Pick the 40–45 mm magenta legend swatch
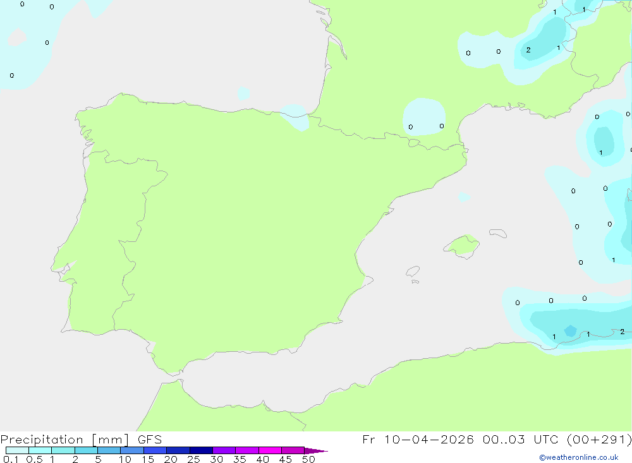Viewport: 632px width, 463px height. tap(270, 450)
